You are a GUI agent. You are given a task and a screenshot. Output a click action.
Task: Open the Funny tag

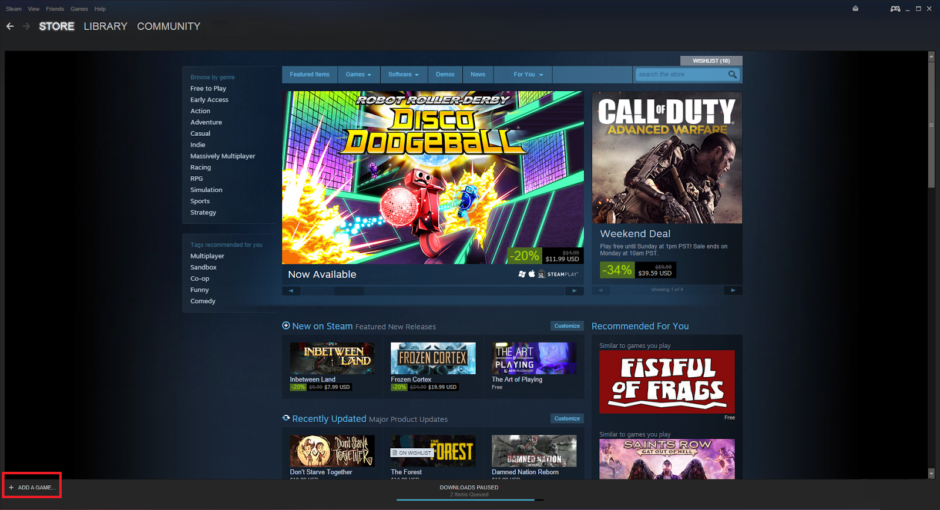coord(199,290)
